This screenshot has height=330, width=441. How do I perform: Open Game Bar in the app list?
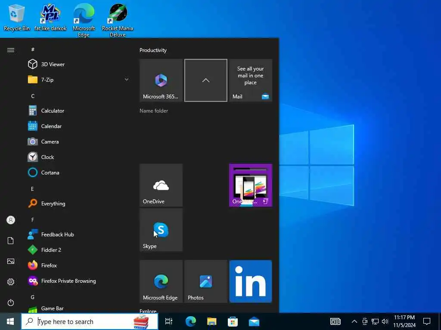coord(79,309)
